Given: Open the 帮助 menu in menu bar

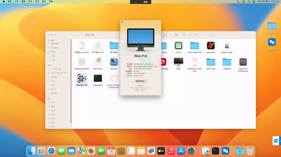Looking at the screenshot, I should tap(51, 1).
